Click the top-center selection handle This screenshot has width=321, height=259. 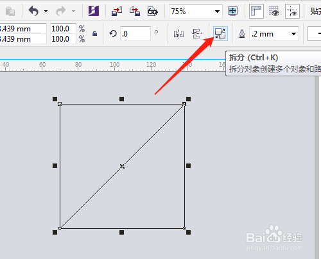pyautogui.click(x=121, y=99)
